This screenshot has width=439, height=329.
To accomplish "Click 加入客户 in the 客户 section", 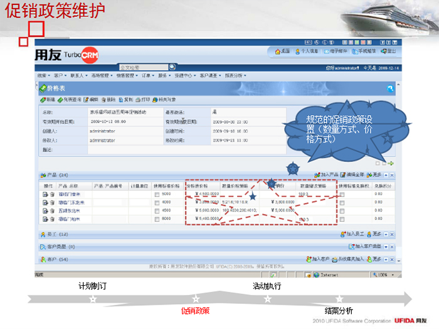I will point(317,259).
